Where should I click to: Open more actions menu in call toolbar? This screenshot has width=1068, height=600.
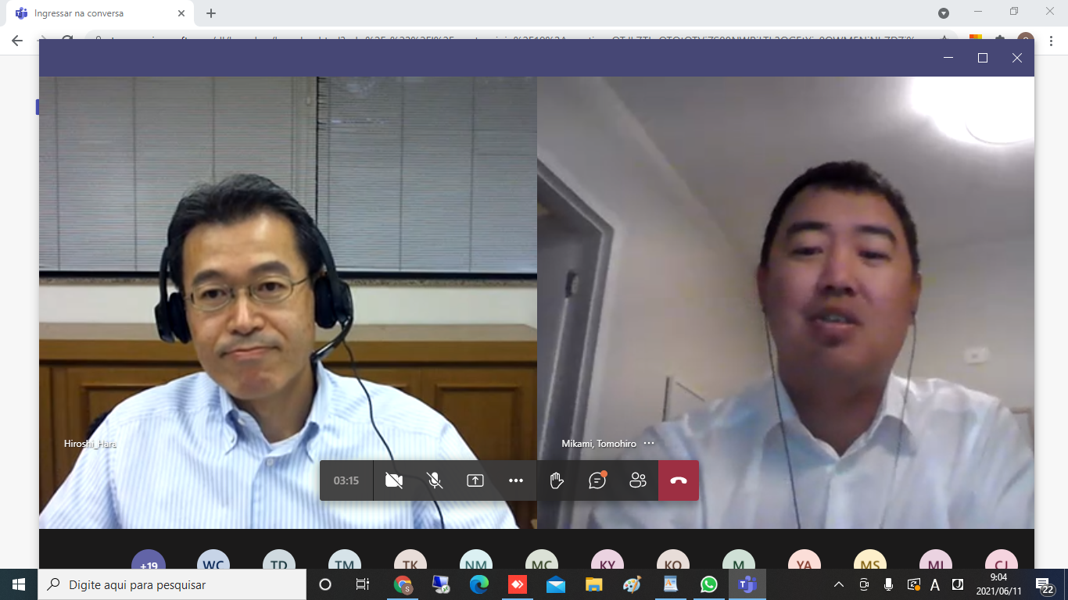516,480
